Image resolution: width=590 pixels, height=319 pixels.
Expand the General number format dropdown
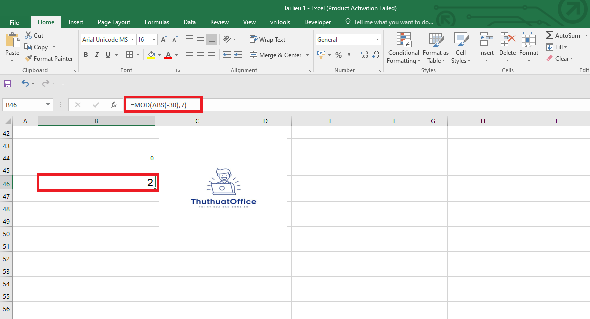(x=377, y=40)
